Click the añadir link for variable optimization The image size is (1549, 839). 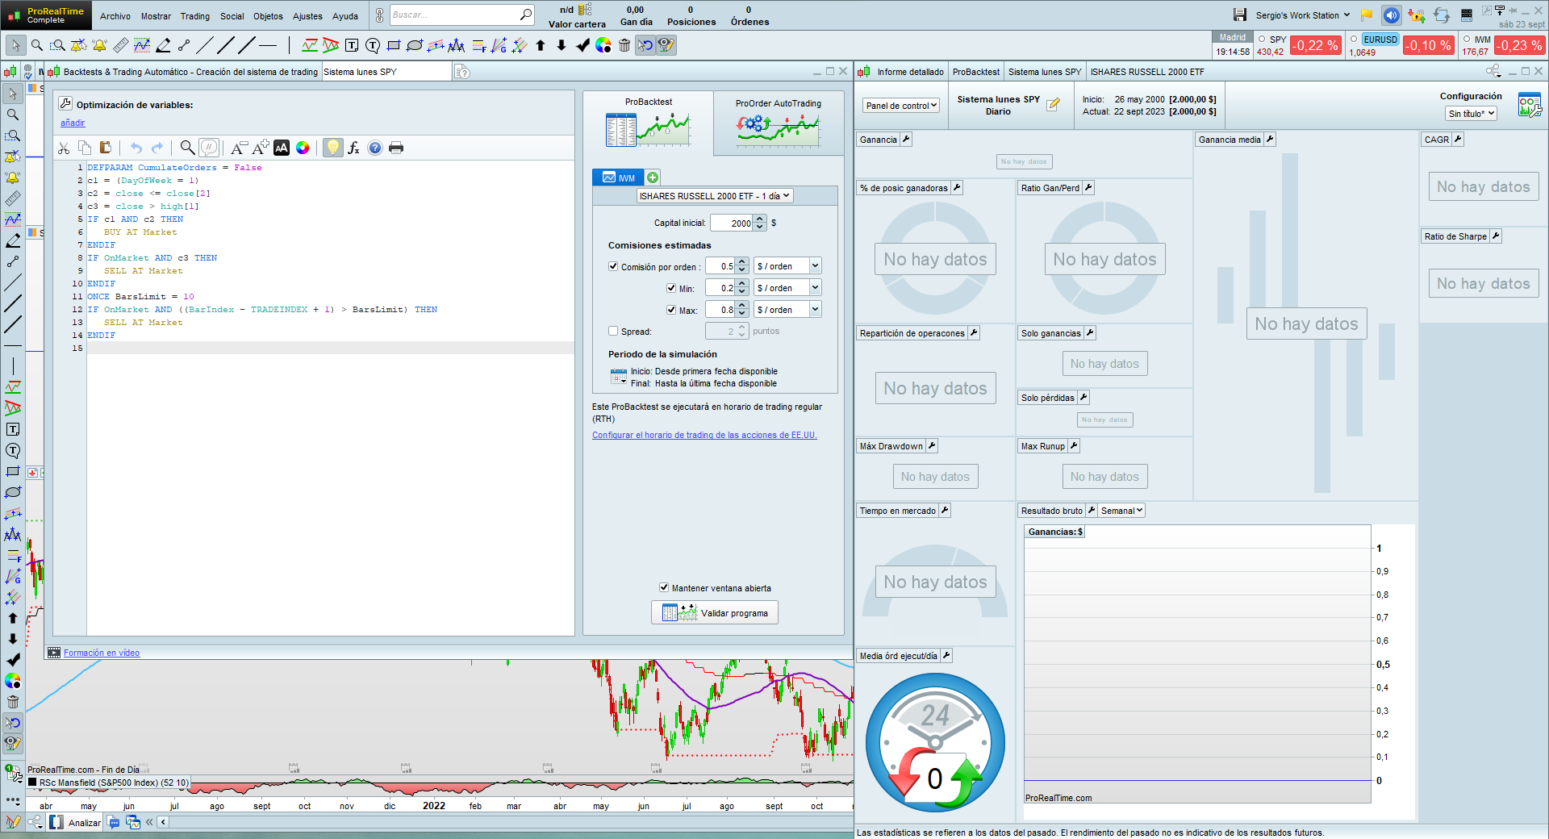(x=73, y=123)
